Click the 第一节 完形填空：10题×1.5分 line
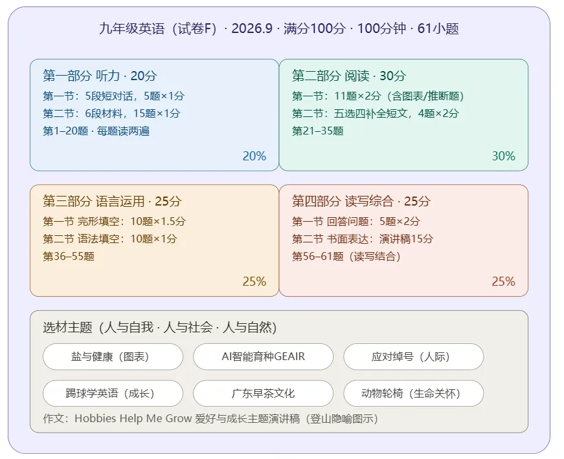The width and height of the screenshot is (564, 459). 115,221
